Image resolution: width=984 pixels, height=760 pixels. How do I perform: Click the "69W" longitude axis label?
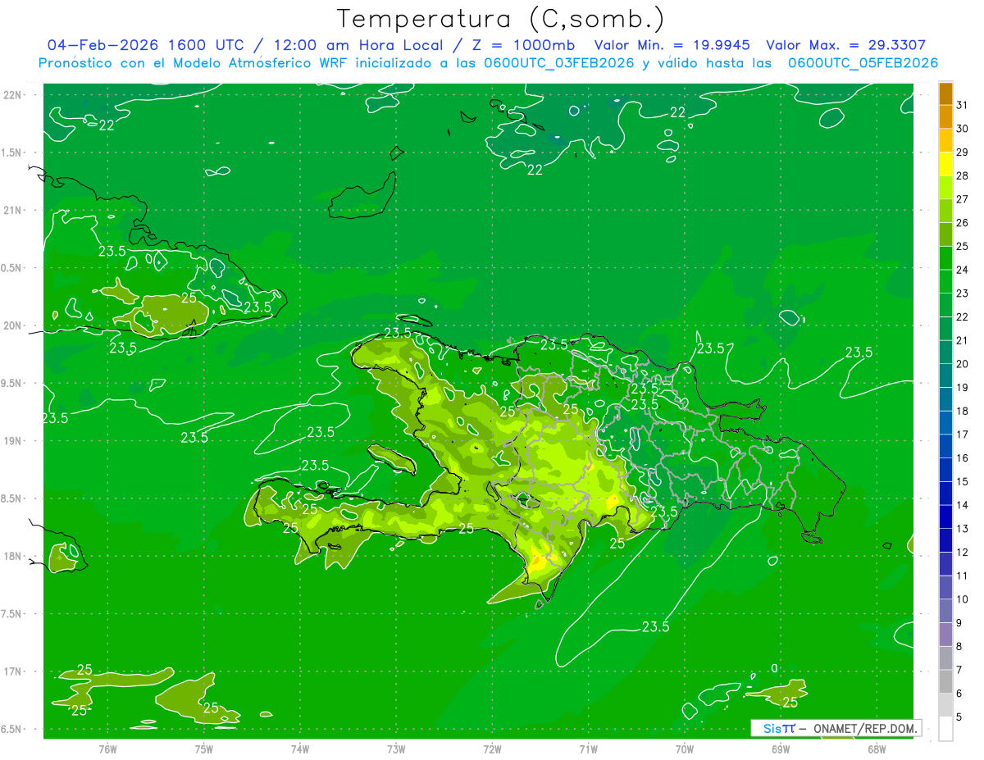[x=780, y=749]
